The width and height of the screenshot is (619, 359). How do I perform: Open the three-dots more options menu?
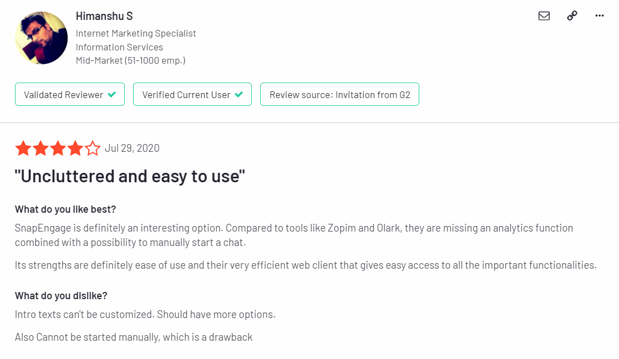599,16
